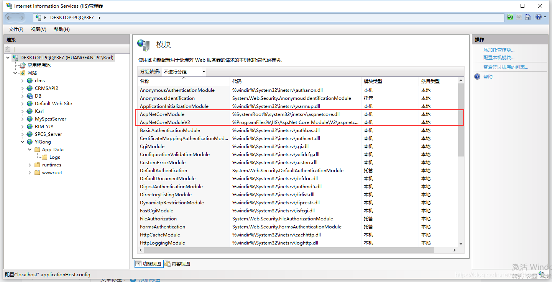This screenshot has width=552, height=282.
Task: Click the green refresh page icon
Action: click(x=510, y=17)
